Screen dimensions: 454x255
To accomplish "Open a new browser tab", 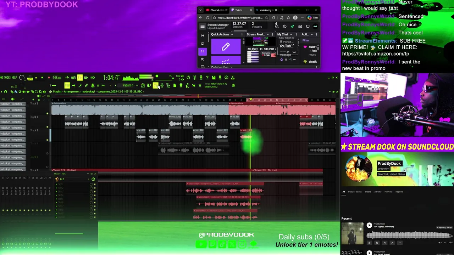I will (x=283, y=10).
